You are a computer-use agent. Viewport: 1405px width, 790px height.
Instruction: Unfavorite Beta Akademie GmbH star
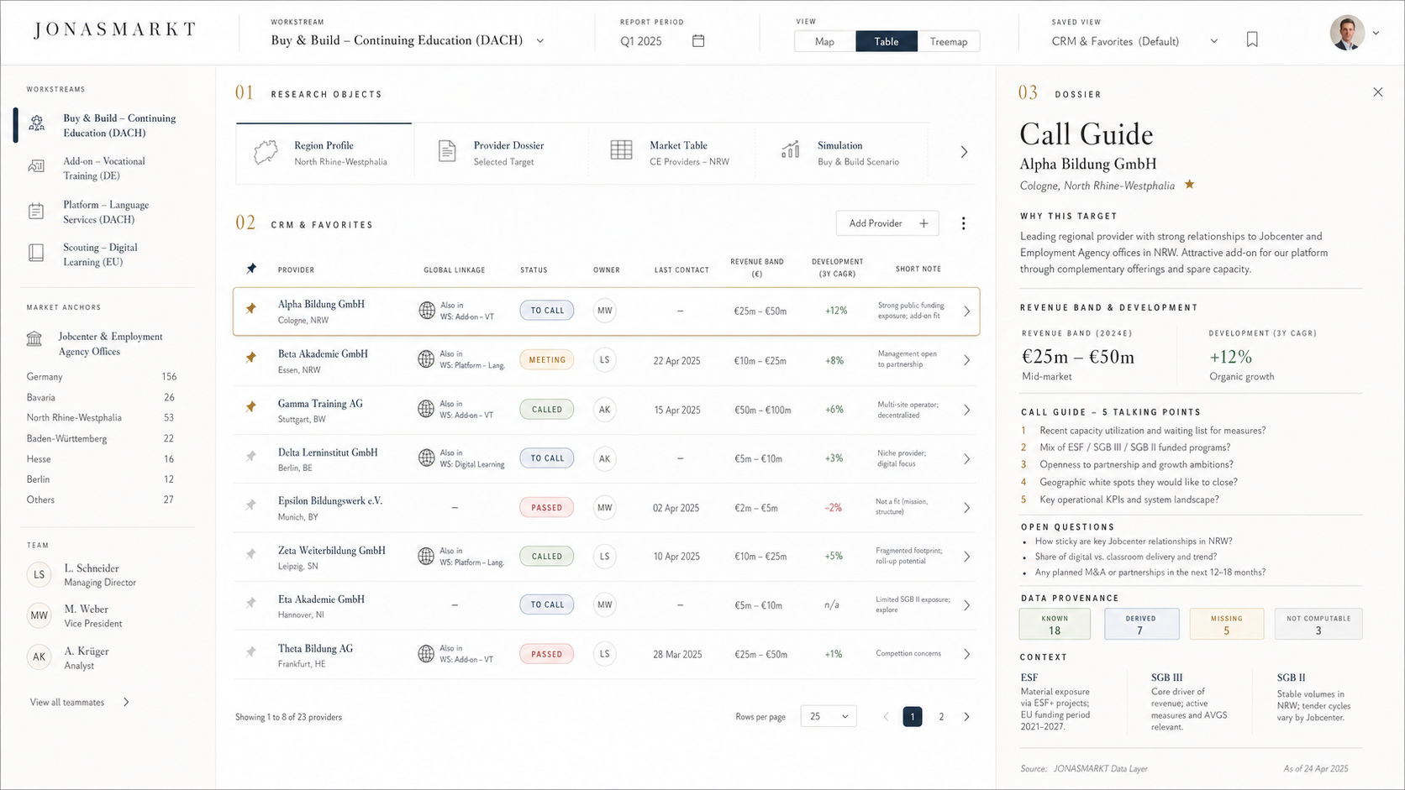[250, 358]
